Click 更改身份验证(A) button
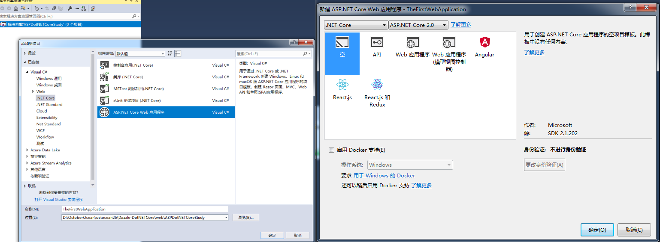Screen dimensions: 660x242 [545, 165]
